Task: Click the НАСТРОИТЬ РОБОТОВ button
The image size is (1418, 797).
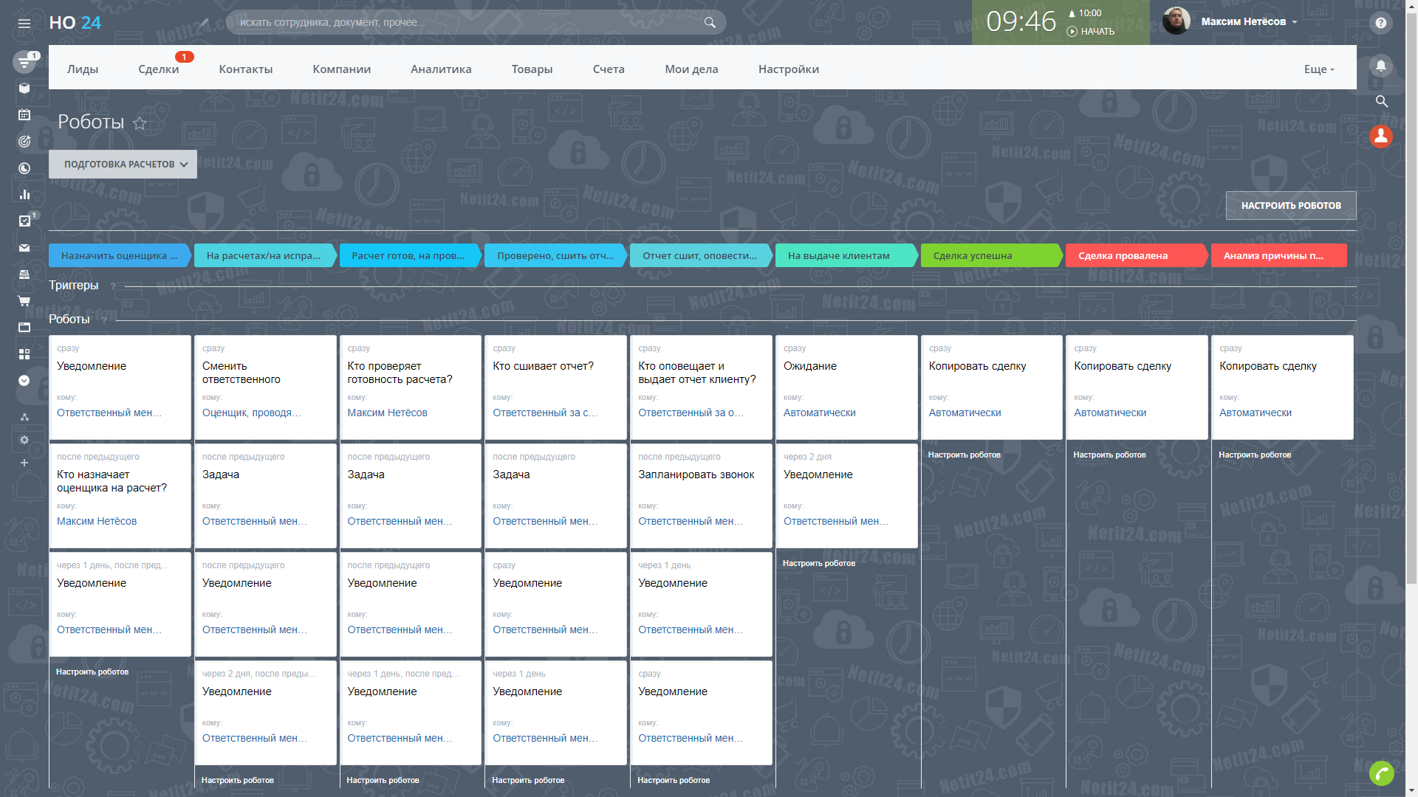Action: pos(1290,206)
